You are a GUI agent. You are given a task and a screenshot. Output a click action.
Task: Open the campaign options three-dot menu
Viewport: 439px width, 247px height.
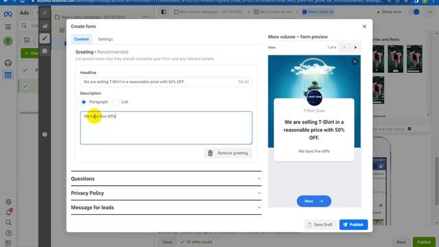pyautogui.click(x=145, y=17)
